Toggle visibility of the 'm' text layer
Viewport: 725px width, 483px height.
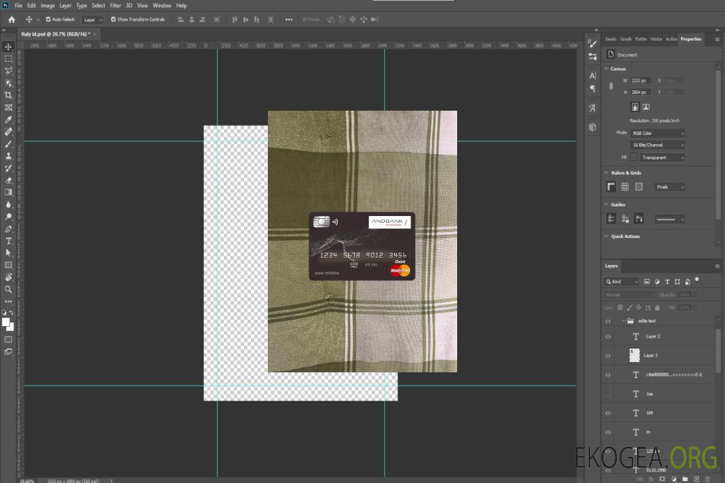click(x=608, y=433)
